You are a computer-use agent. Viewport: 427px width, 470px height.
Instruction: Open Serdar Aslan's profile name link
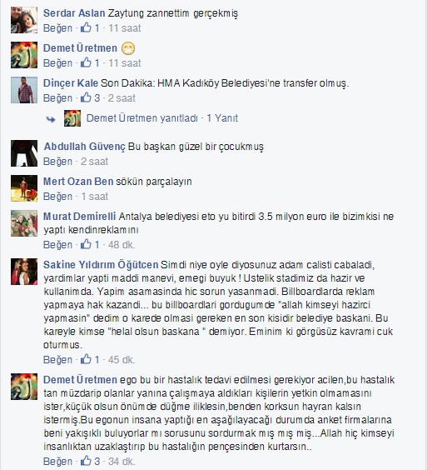point(74,13)
